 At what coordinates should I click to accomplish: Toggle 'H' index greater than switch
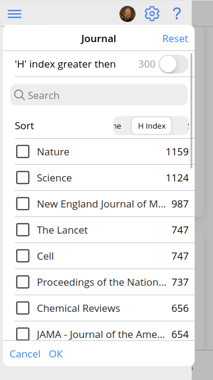point(173,64)
